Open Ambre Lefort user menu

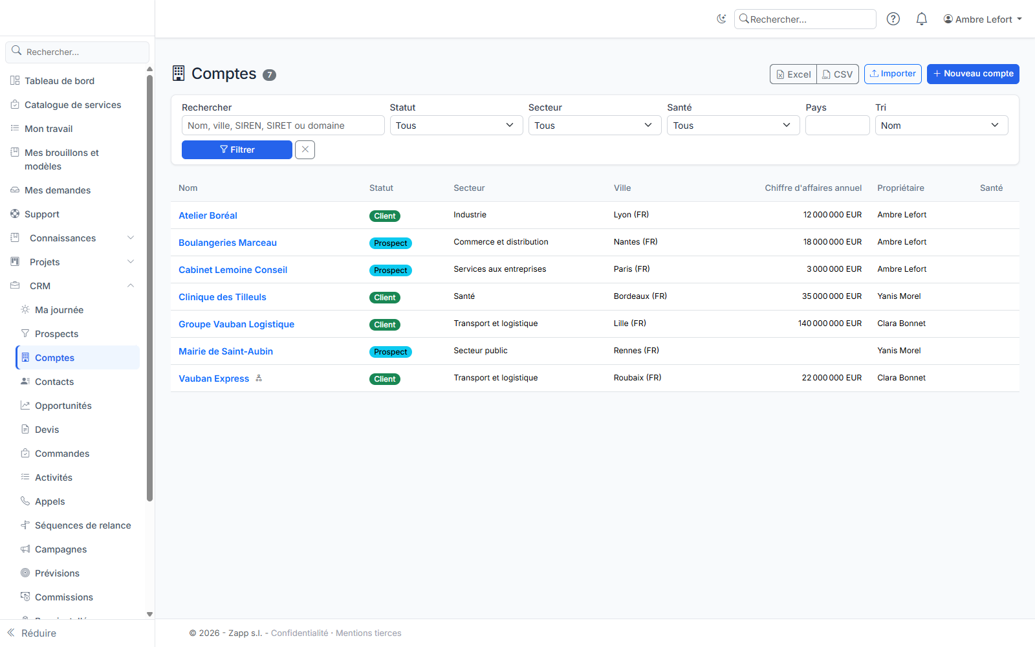pos(983,19)
